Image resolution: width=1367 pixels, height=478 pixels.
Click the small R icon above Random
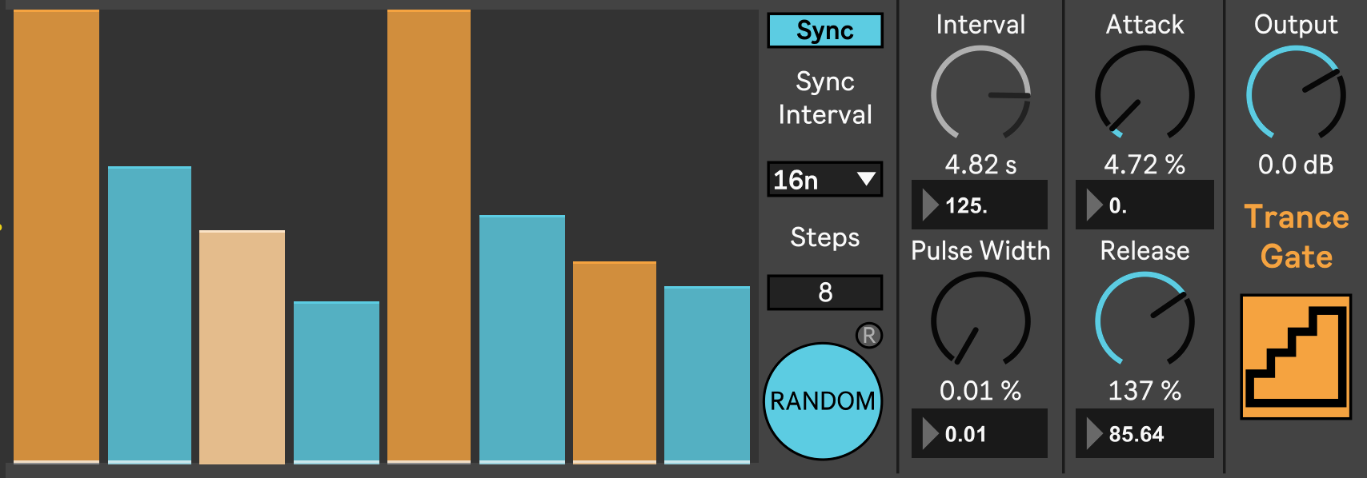click(868, 335)
